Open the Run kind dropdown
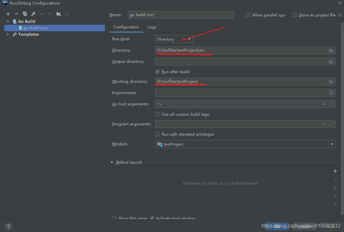Image resolution: width=344 pixels, height=232 pixels. point(174,39)
